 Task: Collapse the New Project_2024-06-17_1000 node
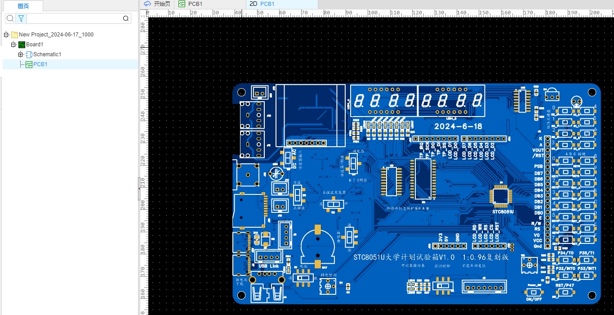(x=6, y=35)
